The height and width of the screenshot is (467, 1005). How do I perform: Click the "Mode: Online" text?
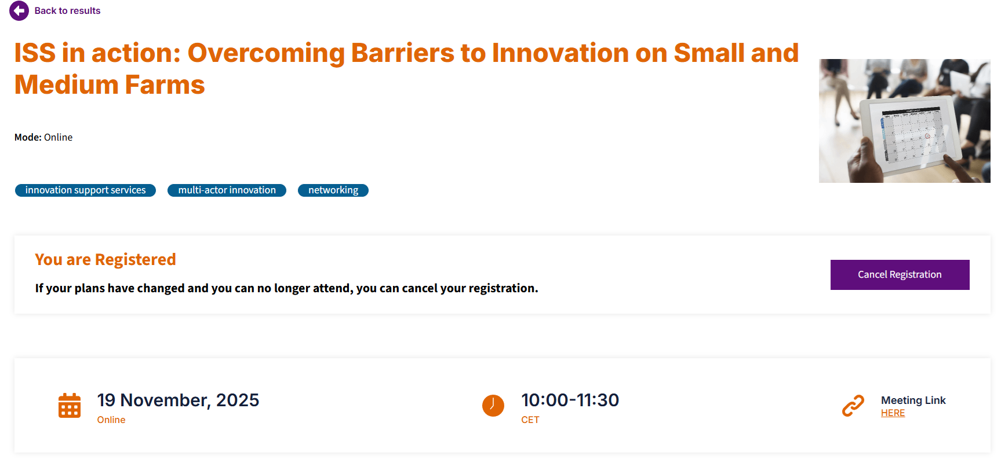(43, 137)
